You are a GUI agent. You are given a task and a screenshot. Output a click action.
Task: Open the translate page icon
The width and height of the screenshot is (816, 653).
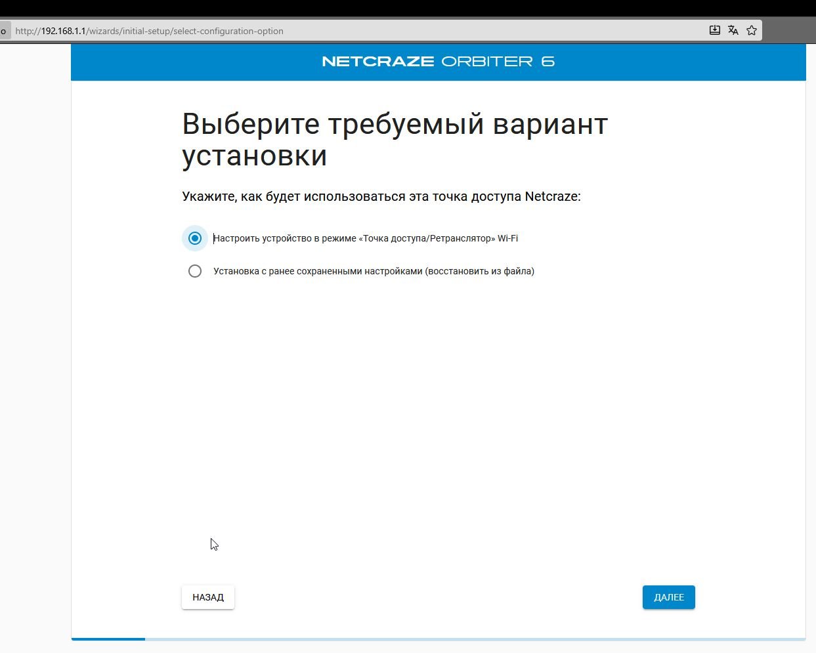[733, 30]
